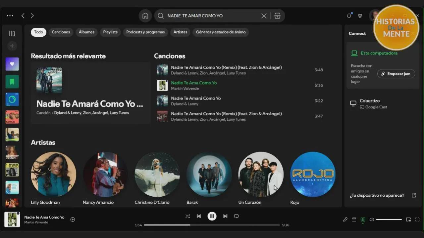This screenshot has height=238, width=424.
Task: Toggle shuffle playback
Action: pyautogui.click(x=187, y=216)
